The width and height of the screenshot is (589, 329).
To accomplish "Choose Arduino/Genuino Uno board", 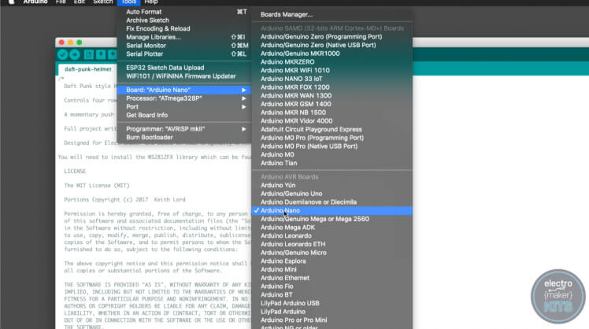I will tap(332, 194).
